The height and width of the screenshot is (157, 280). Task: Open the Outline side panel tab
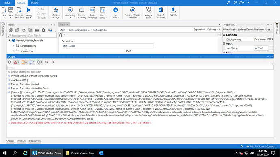click(x=277, y=28)
